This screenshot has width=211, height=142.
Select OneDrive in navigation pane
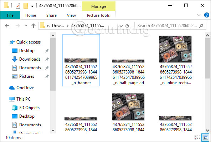[21, 88]
